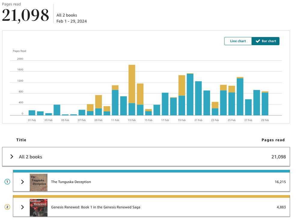Open The Tunguska Deception cover thumbnail
This screenshot has height=221, width=296.
[x=38, y=182]
